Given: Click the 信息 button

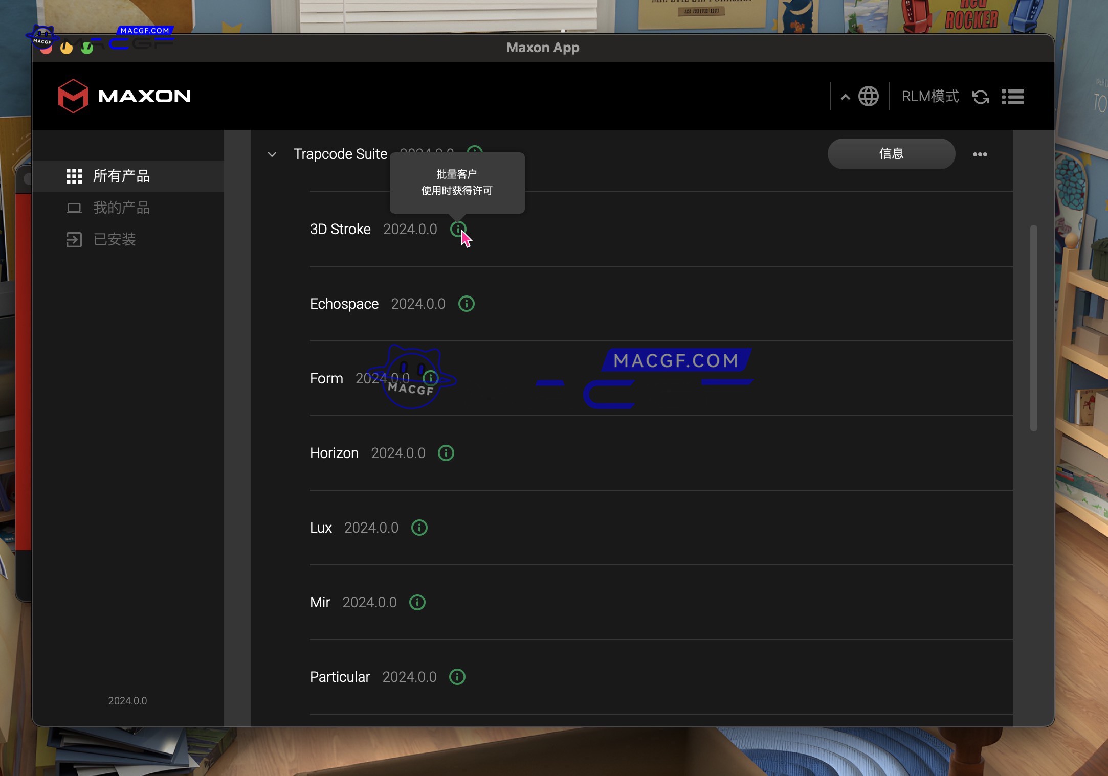Looking at the screenshot, I should point(891,154).
